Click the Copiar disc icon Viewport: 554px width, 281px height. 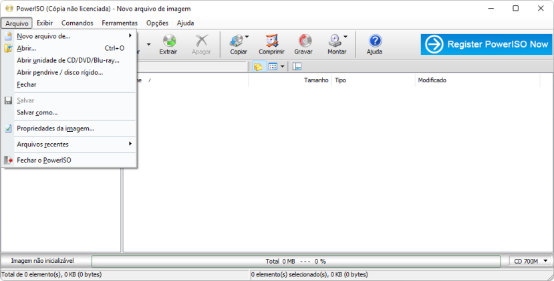pyautogui.click(x=237, y=41)
